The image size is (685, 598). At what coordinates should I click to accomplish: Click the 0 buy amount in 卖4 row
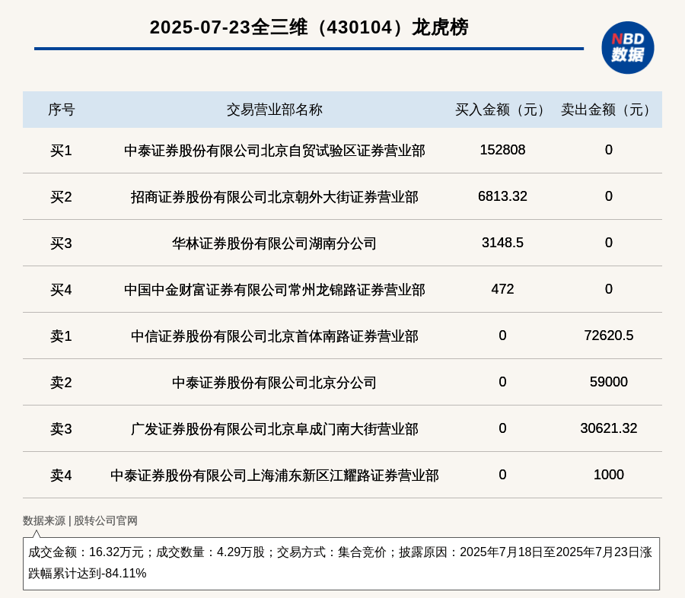[x=502, y=475]
